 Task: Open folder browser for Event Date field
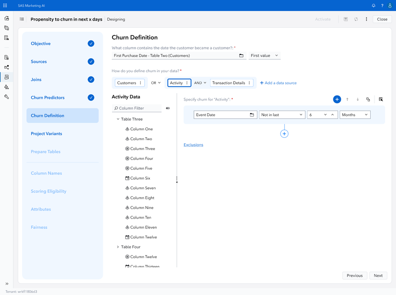pos(252,115)
